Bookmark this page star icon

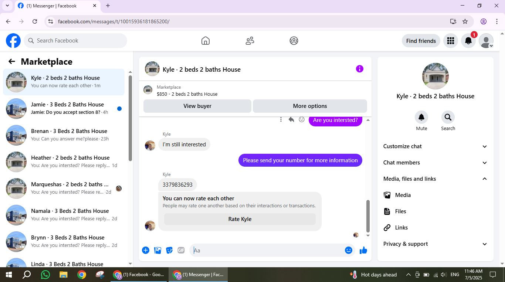point(465,21)
